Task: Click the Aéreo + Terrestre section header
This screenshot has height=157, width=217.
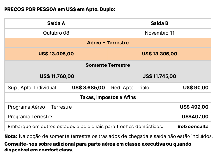Action: click(x=108, y=43)
